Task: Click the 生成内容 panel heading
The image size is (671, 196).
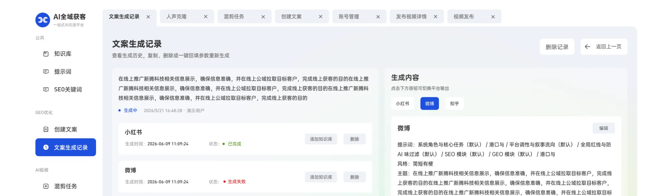Action: click(405, 78)
